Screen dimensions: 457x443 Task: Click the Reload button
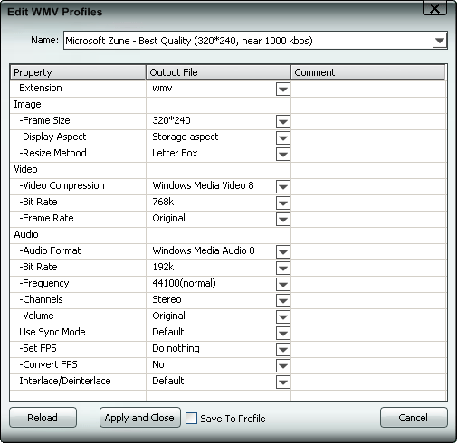coord(43,418)
